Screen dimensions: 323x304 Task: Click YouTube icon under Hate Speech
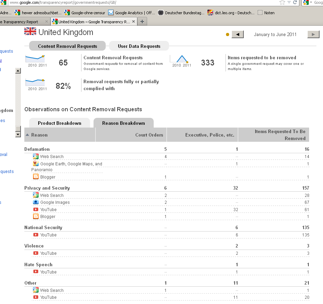tap(35, 271)
